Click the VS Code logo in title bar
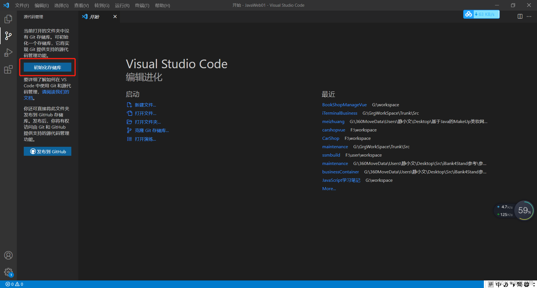537x288 pixels. [x=6, y=5]
